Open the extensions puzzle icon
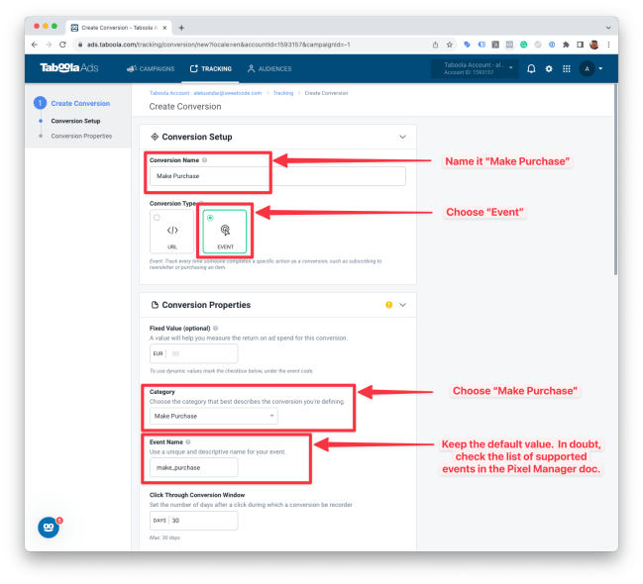The height and width of the screenshot is (584, 643). (566, 45)
